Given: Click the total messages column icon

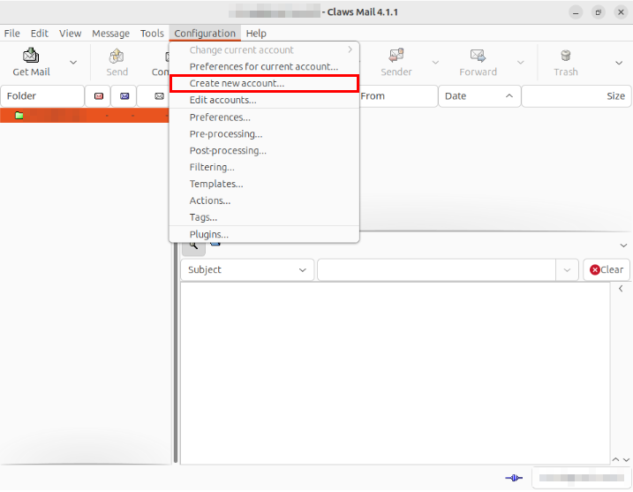Looking at the screenshot, I should pos(159,96).
